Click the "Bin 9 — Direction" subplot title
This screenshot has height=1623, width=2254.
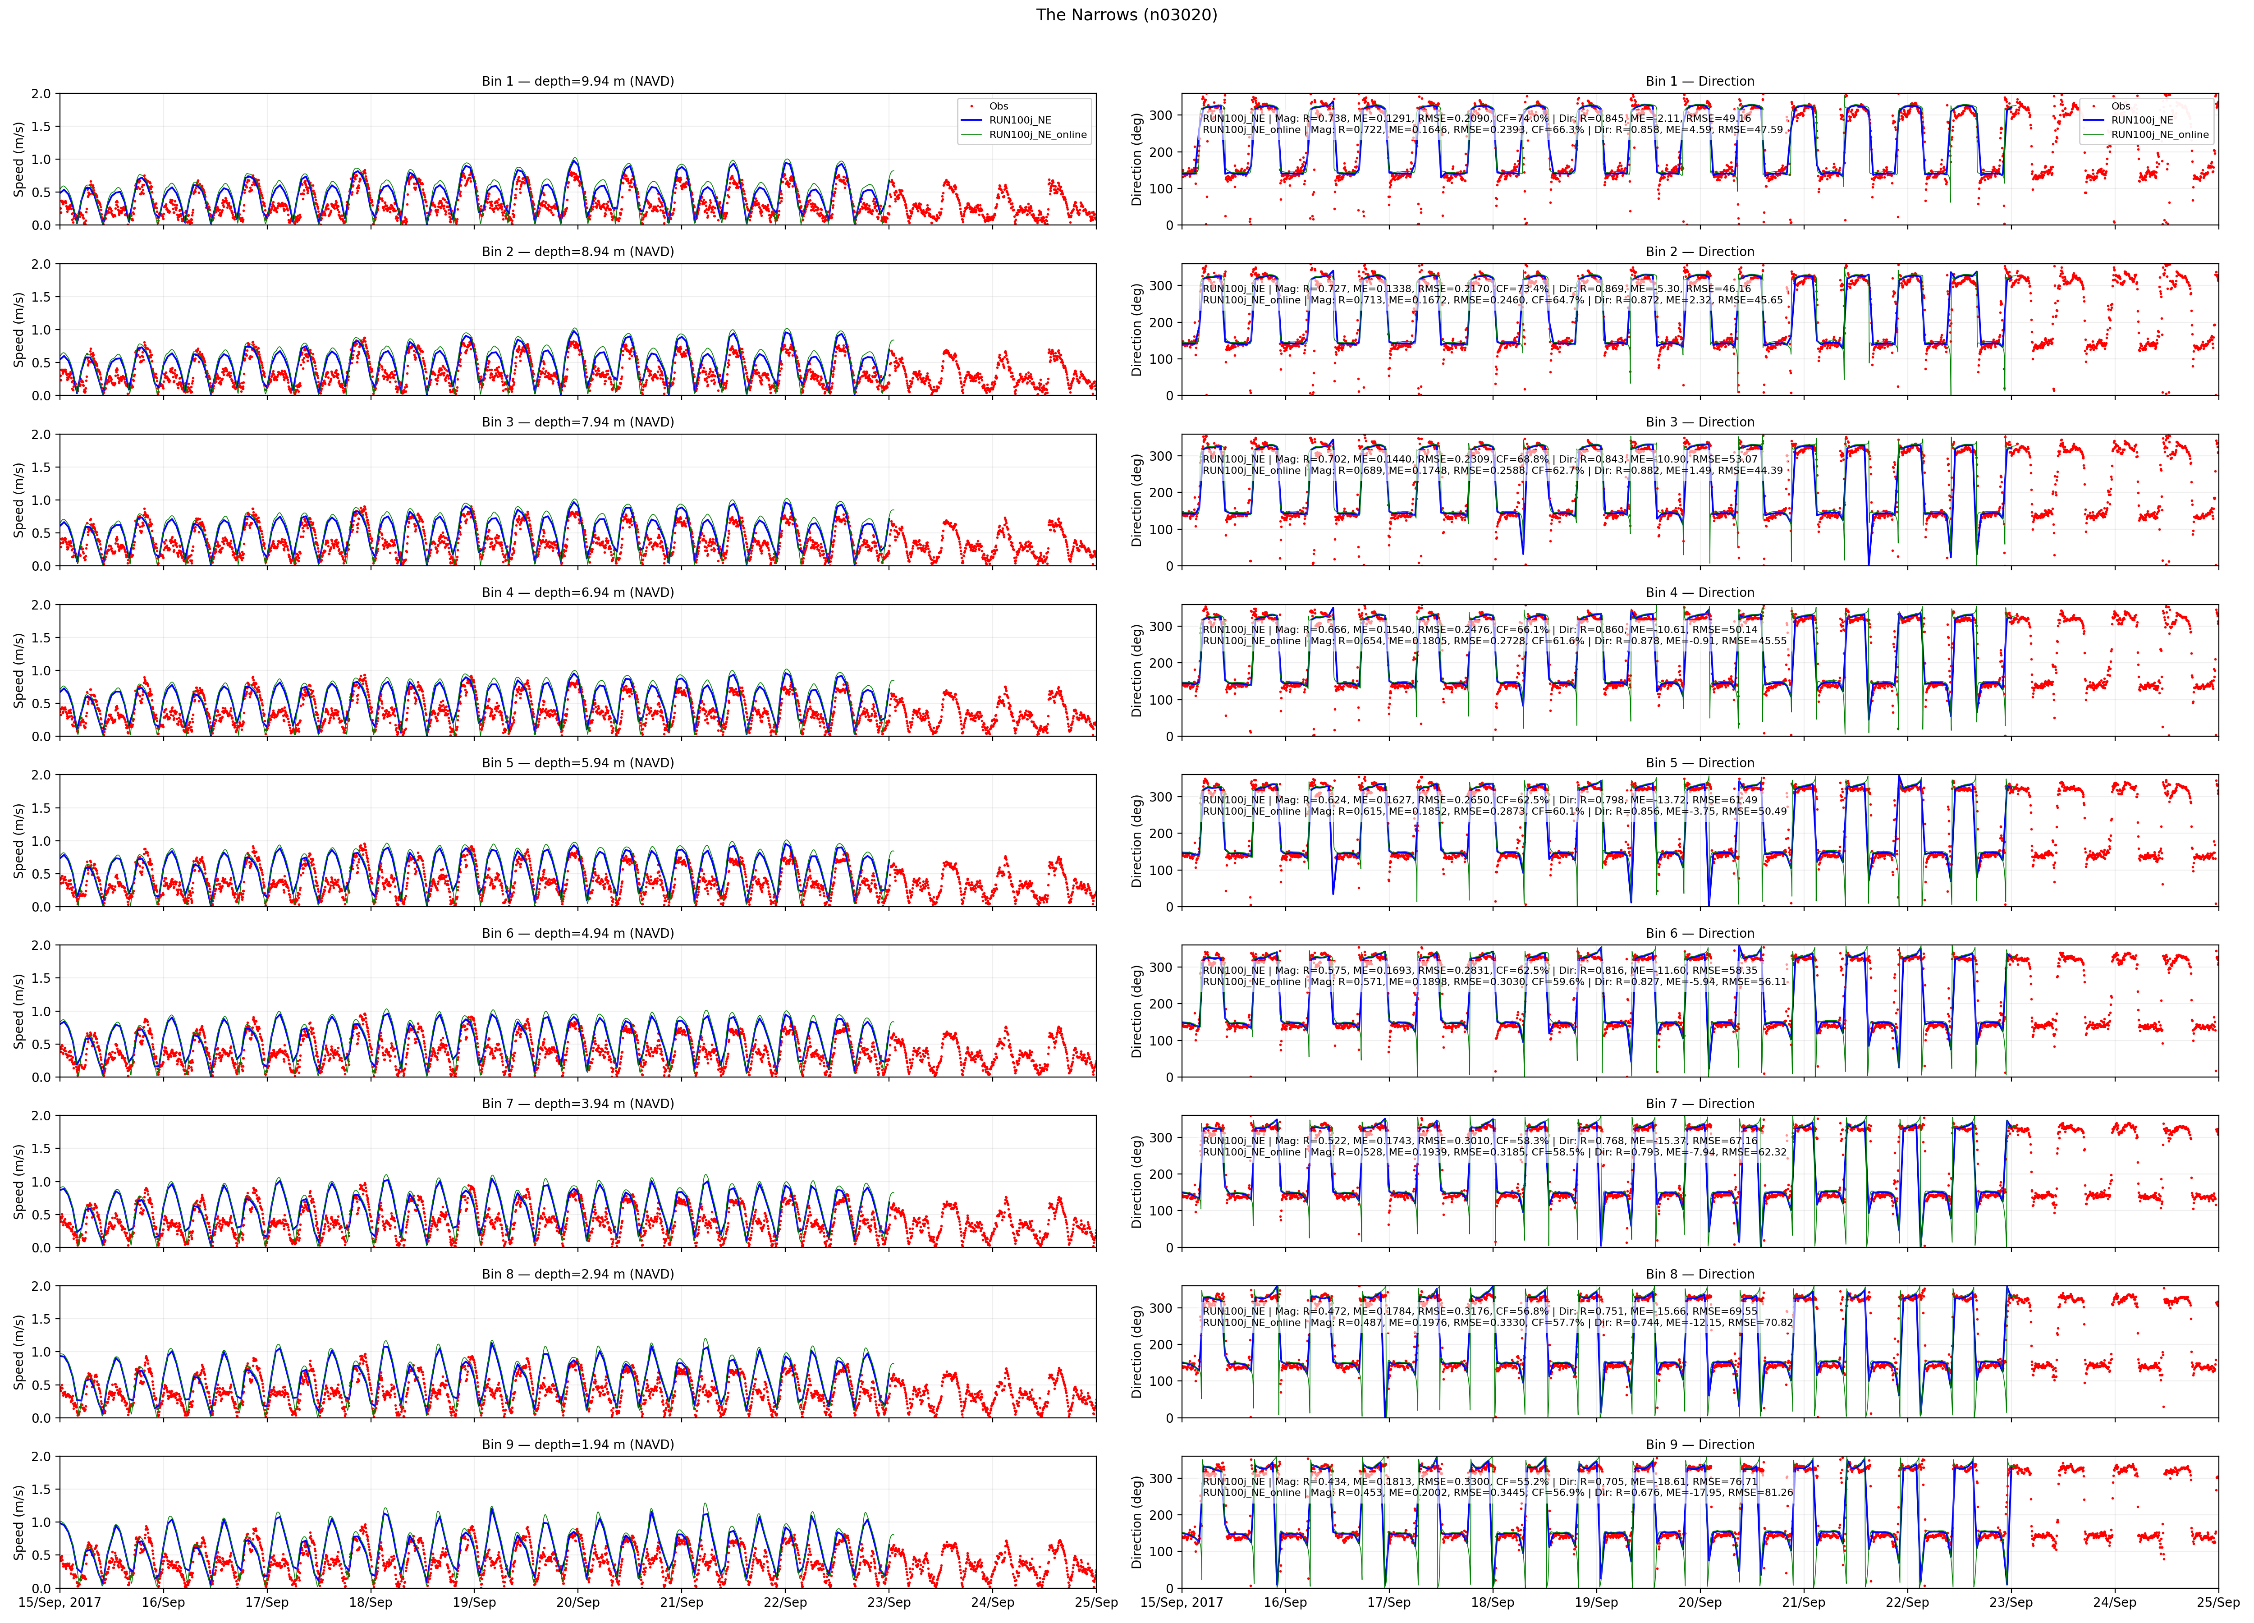point(1700,1445)
